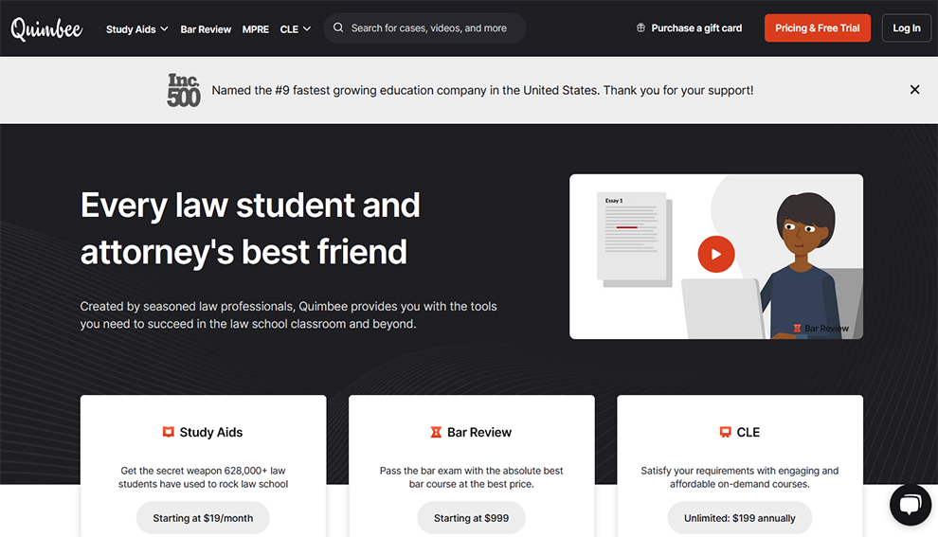Click the gift card icon

point(640,27)
